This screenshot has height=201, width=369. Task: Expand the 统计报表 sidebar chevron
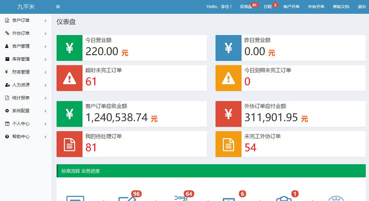click(x=46, y=98)
